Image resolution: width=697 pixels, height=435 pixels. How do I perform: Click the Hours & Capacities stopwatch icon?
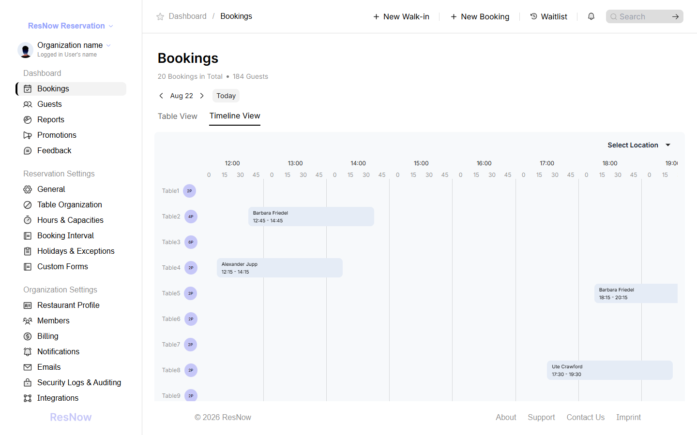tap(28, 220)
